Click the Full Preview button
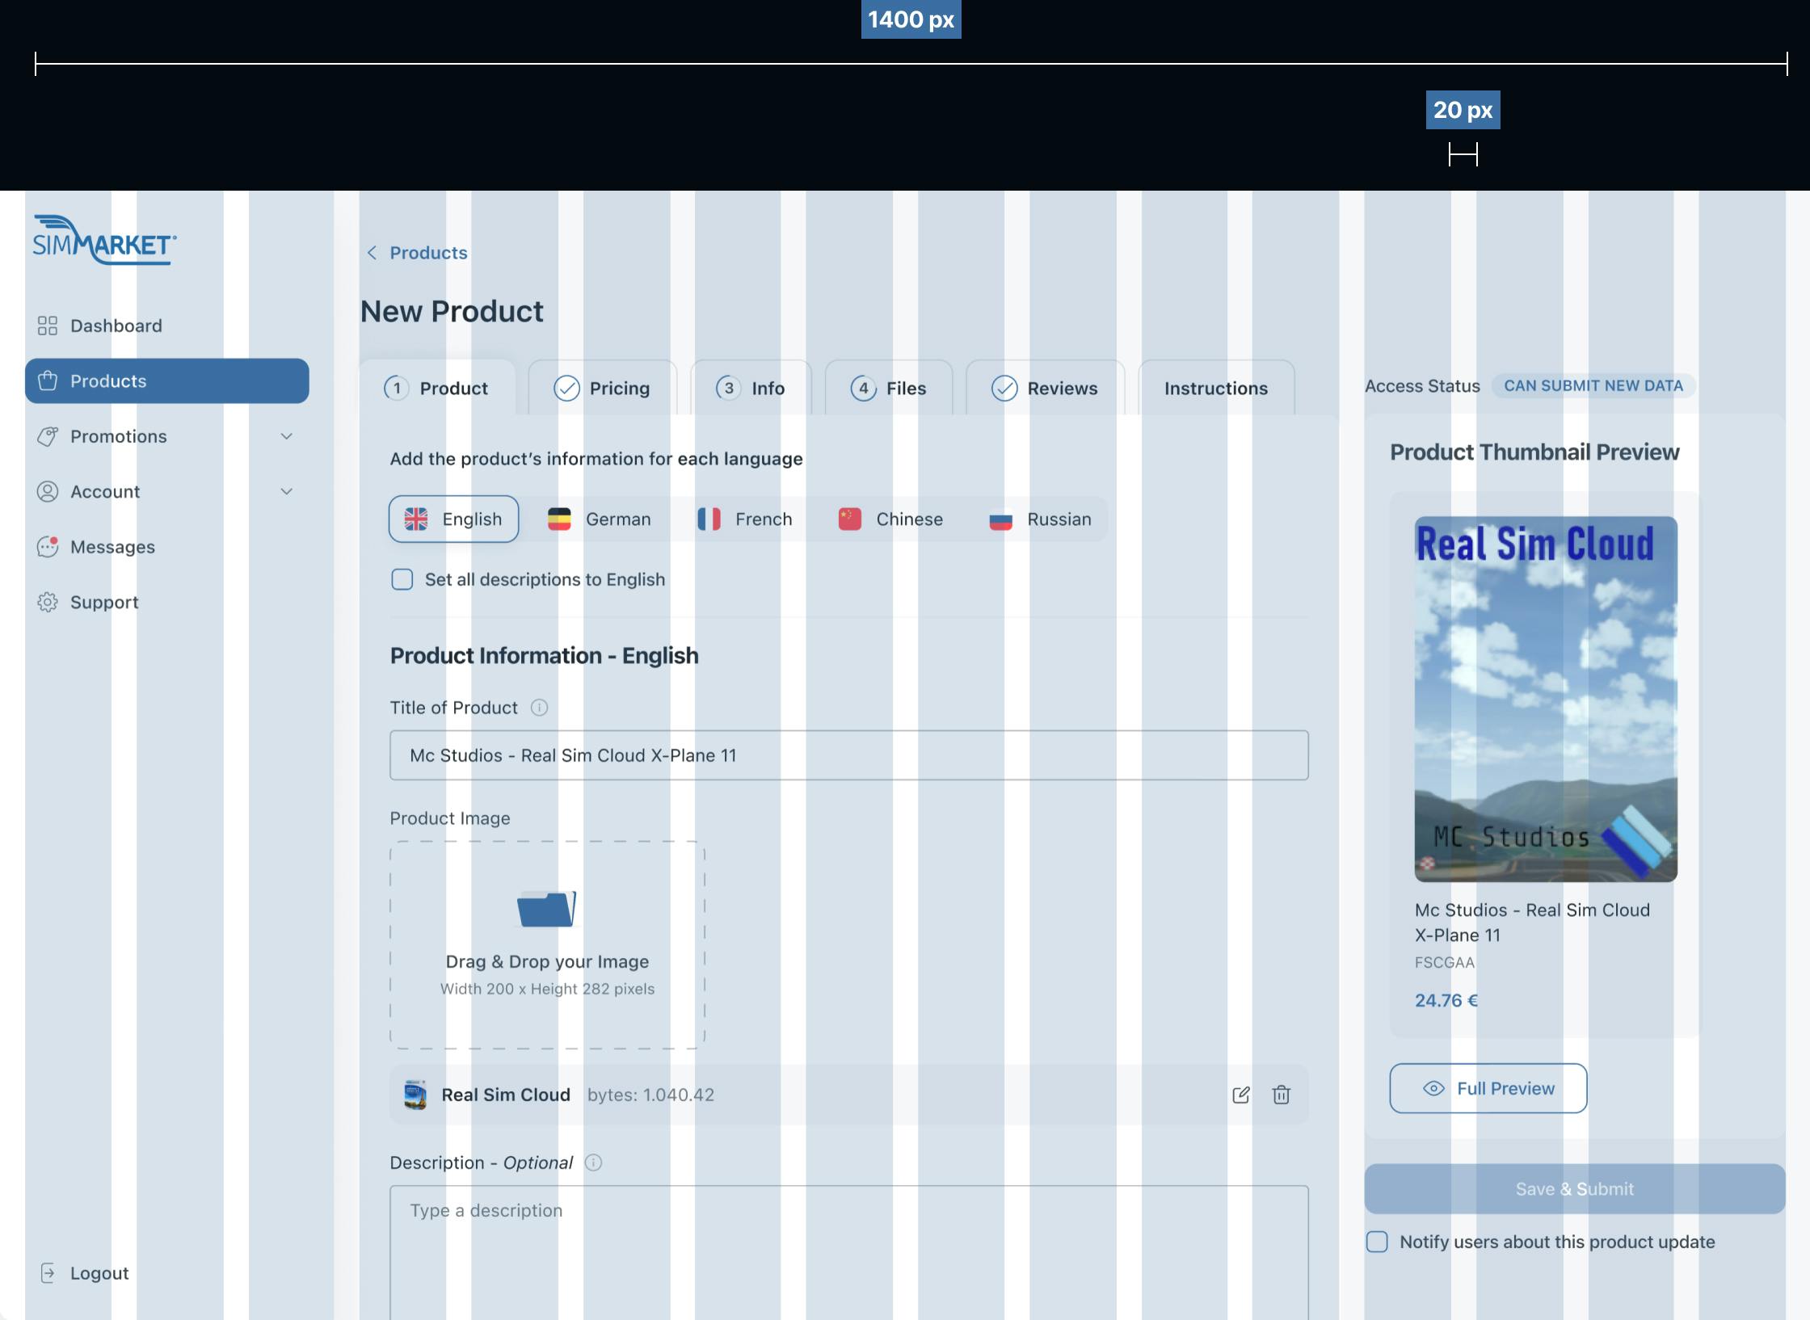The height and width of the screenshot is (1320, 1810). (x=1488, y=1088)
